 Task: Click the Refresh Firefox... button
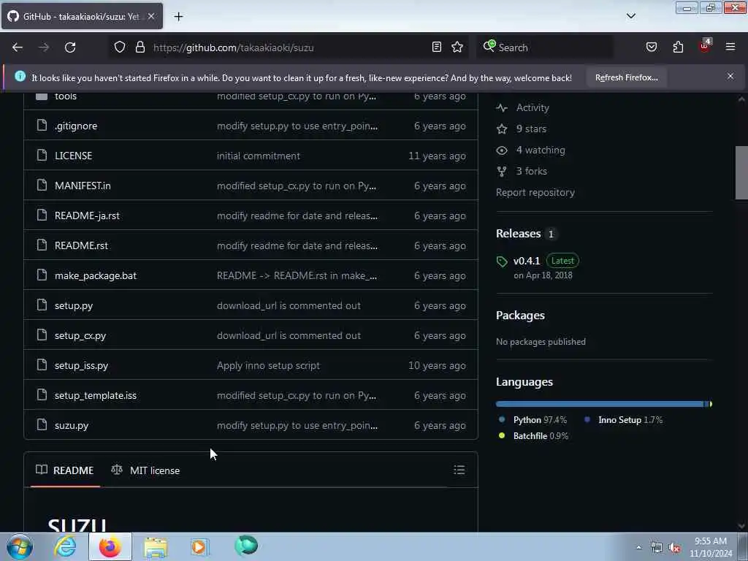[x=626, y=77]
